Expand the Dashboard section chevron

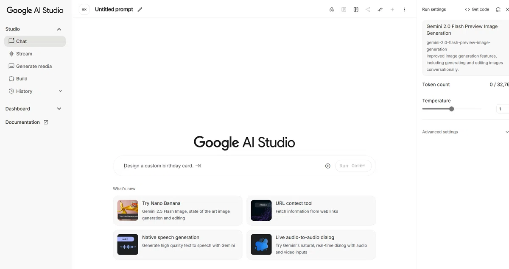coord(59,109)
